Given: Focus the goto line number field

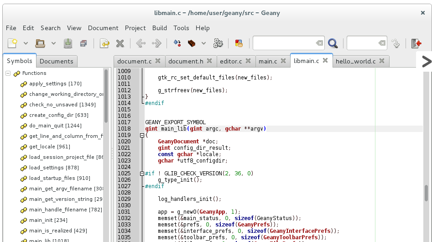Looking at the screenshot, I should 362,43.
